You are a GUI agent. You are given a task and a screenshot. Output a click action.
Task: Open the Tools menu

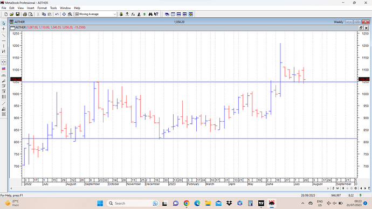click(x=53, y=8)
